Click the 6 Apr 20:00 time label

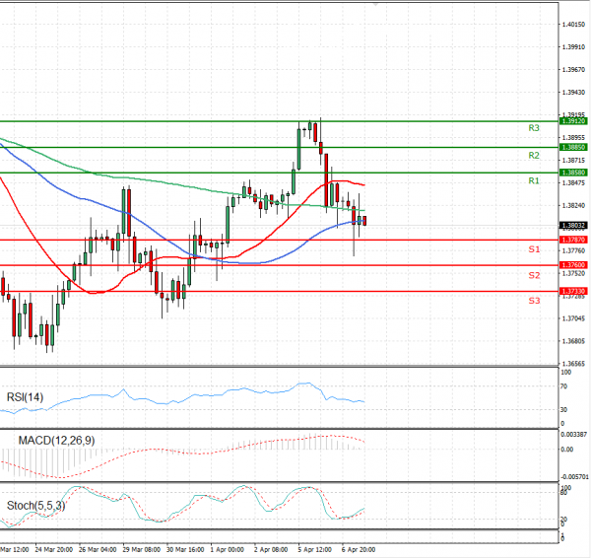click(359, 550)
